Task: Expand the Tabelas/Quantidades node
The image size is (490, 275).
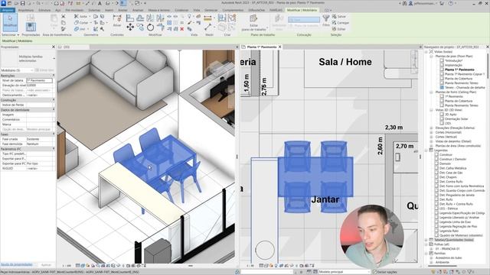Action: tap(426, 240)
